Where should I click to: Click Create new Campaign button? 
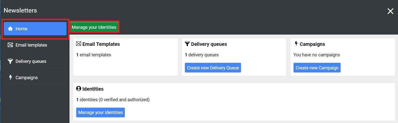(x=317, y=68)
